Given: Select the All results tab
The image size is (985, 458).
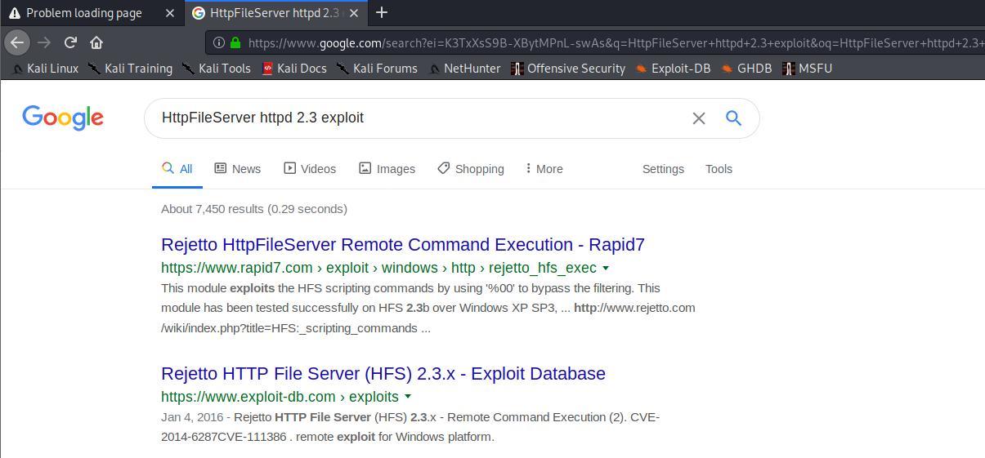Looking at the screenshot, I should (x=177, y=169).
